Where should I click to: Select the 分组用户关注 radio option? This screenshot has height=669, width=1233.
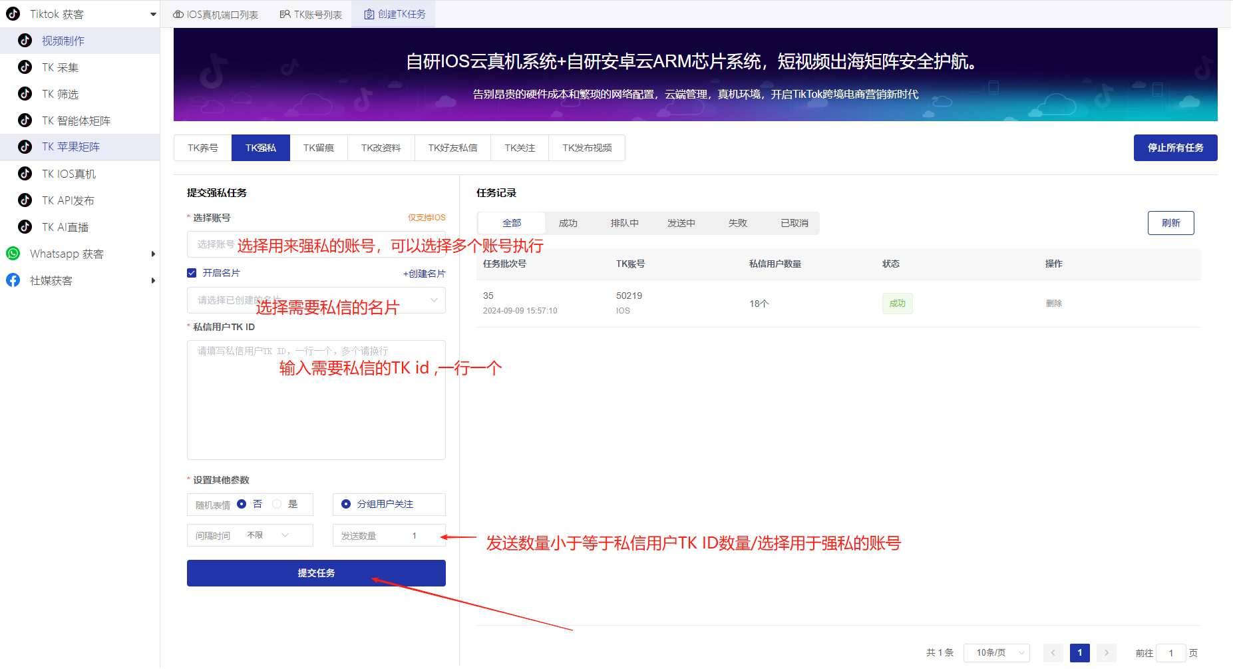(x=346, y=504)
